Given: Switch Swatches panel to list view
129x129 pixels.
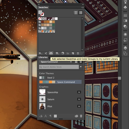Looking at the screenshot, I should pos(76,13).
